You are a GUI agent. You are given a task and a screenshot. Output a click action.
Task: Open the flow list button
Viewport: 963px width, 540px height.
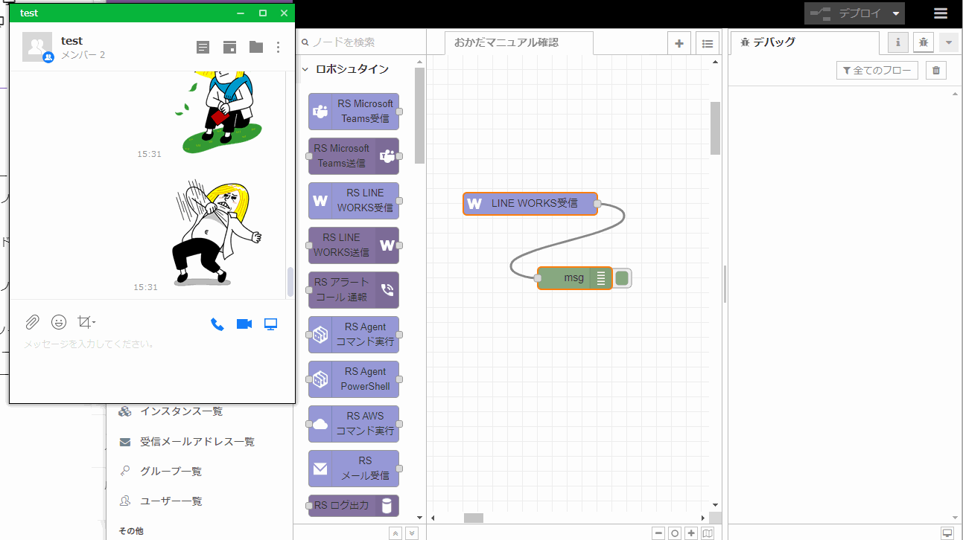pyautogui.click(x=708, y=44)
